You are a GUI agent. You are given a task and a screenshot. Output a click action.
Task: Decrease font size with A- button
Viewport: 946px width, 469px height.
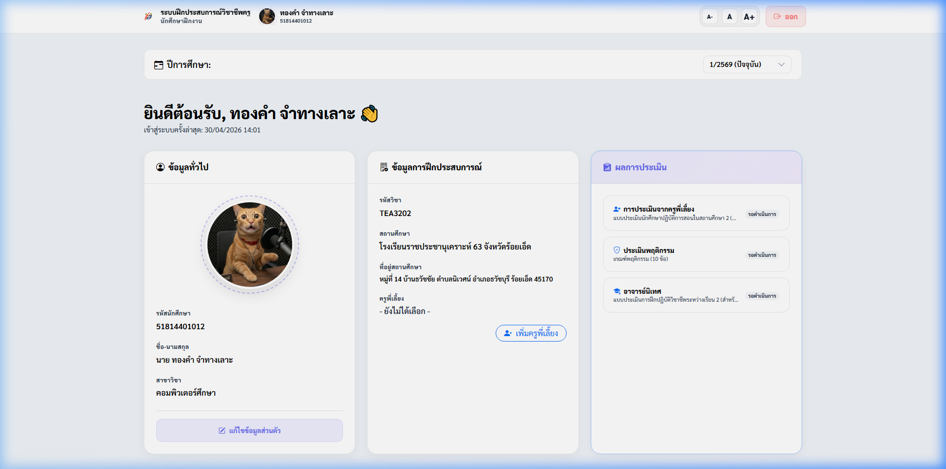pos(710,17)
